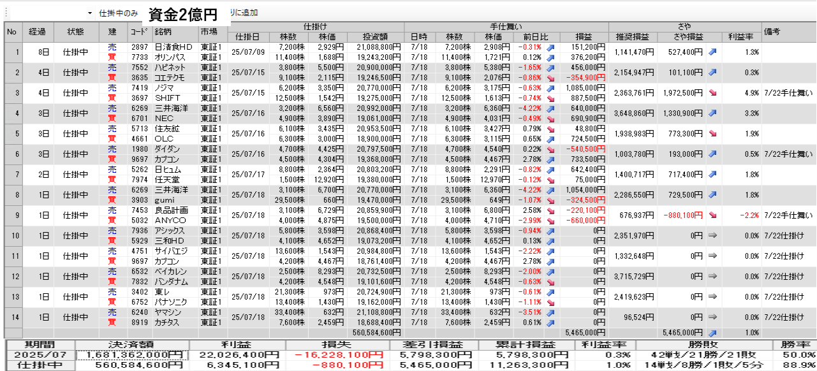Click the down arrow icon for コエテクモ row
Image resolution: width=817 pixels, height=371 pixels.
550,78
